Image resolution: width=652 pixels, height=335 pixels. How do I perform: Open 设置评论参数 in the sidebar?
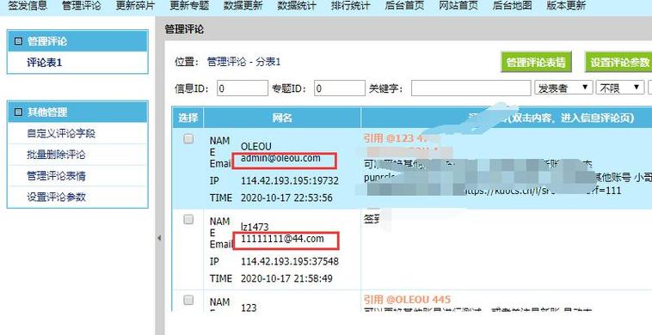(56, 197)
